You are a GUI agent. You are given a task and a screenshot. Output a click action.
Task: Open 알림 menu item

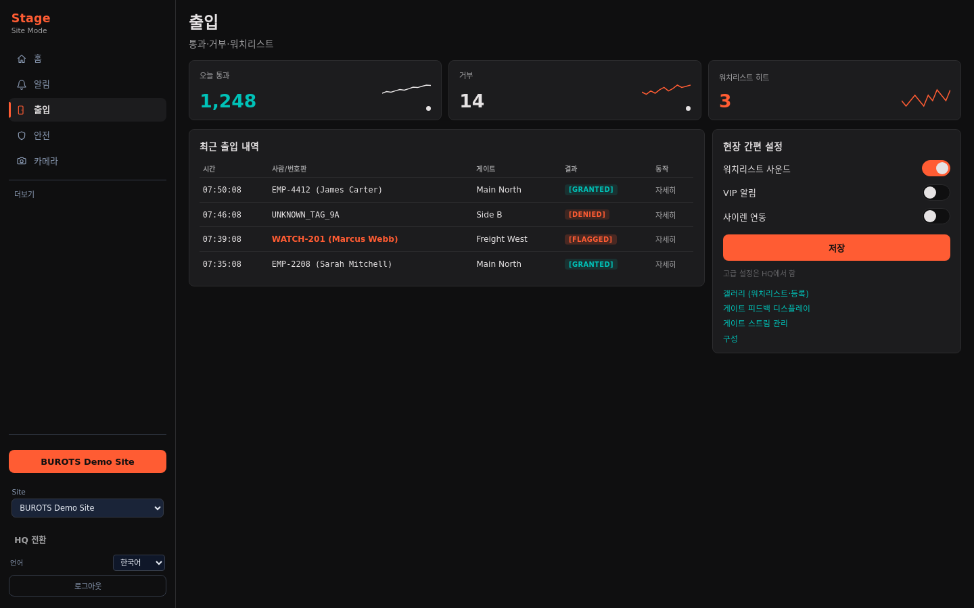pos(87,84)
